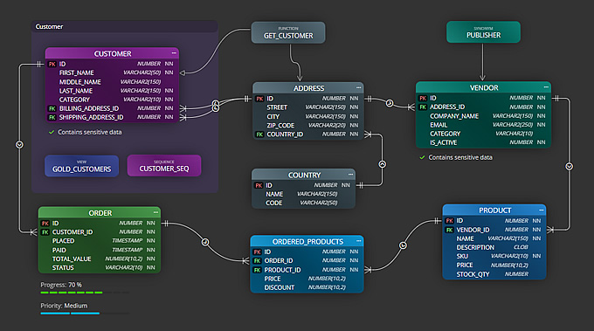Click the FK icon of CUSTOMER_ID
This screenshot has height=331, width=594.
45,232
